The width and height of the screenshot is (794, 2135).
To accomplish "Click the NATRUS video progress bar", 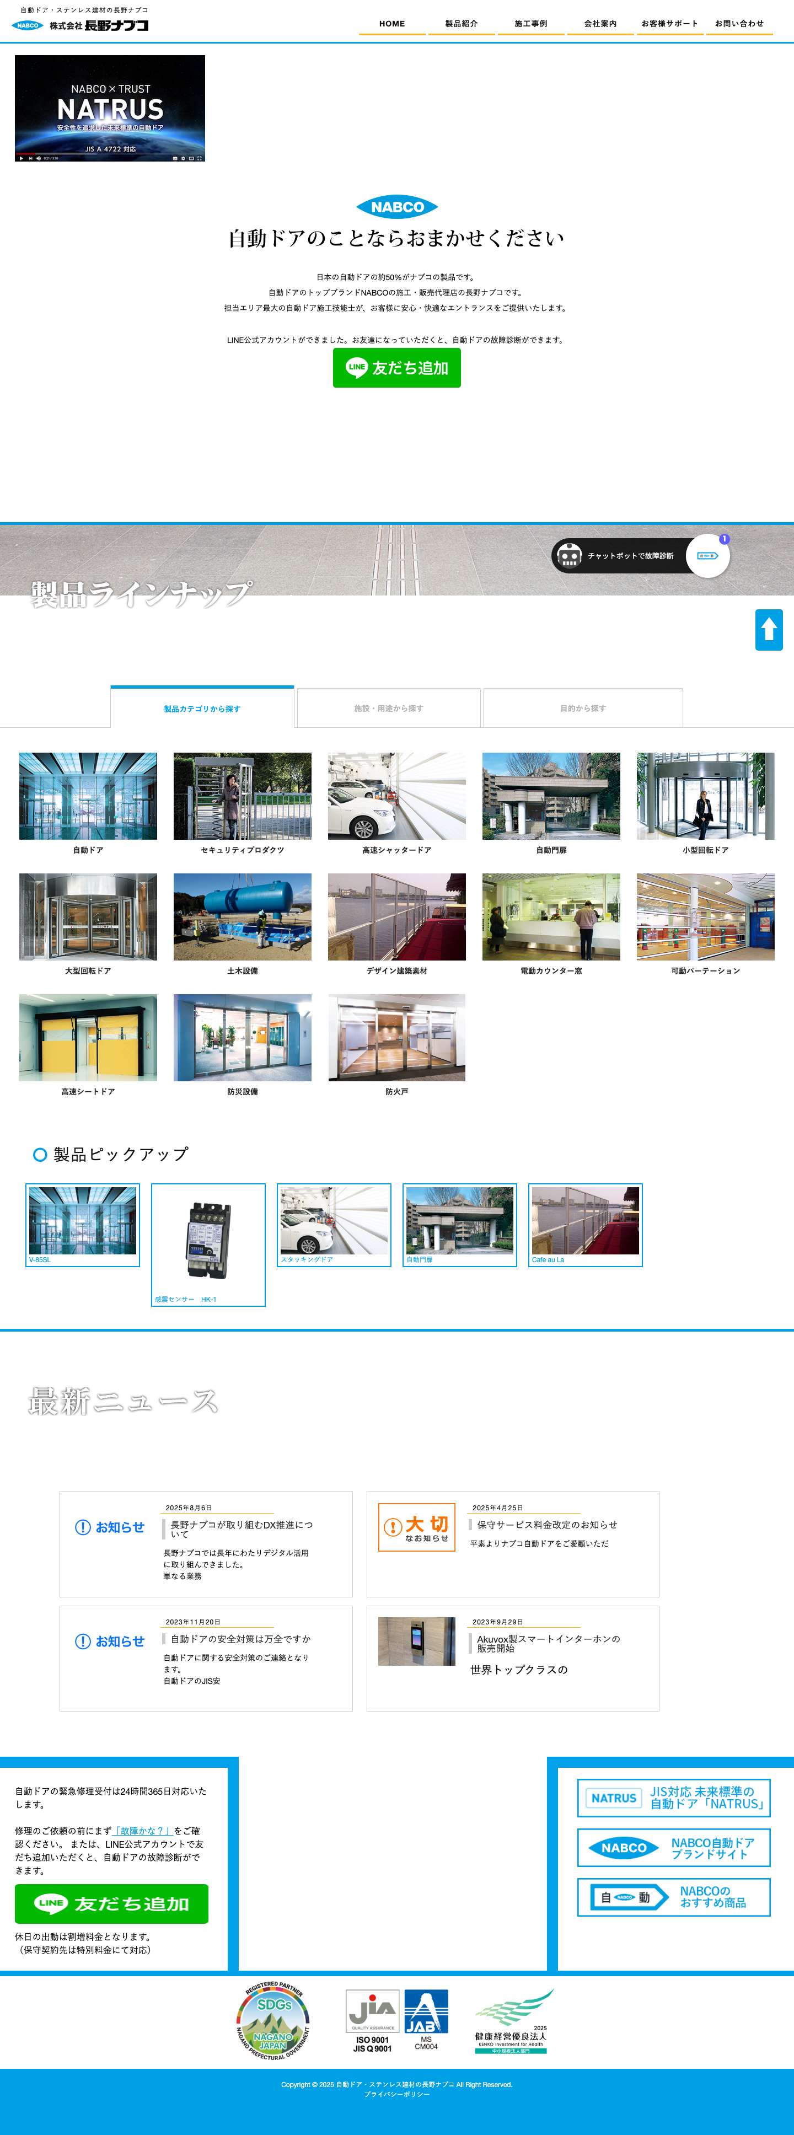I will (x=109, y=153).
